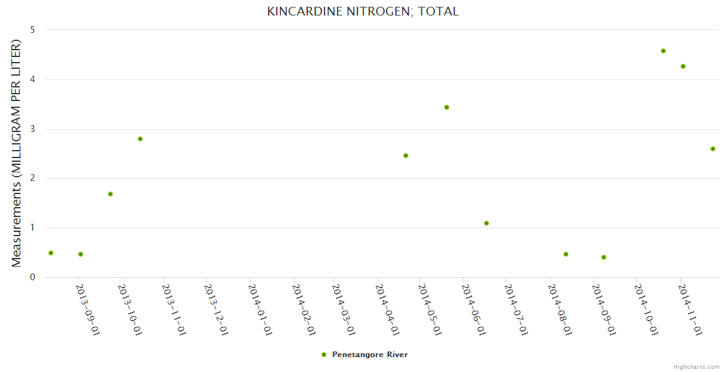This screenshot has width=726, height=372.
Task: Toggle the Penetangore River series in legend
Action: click(x=370, y=355)
